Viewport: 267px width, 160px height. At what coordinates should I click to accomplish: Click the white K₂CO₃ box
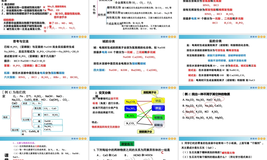[130, 123]
